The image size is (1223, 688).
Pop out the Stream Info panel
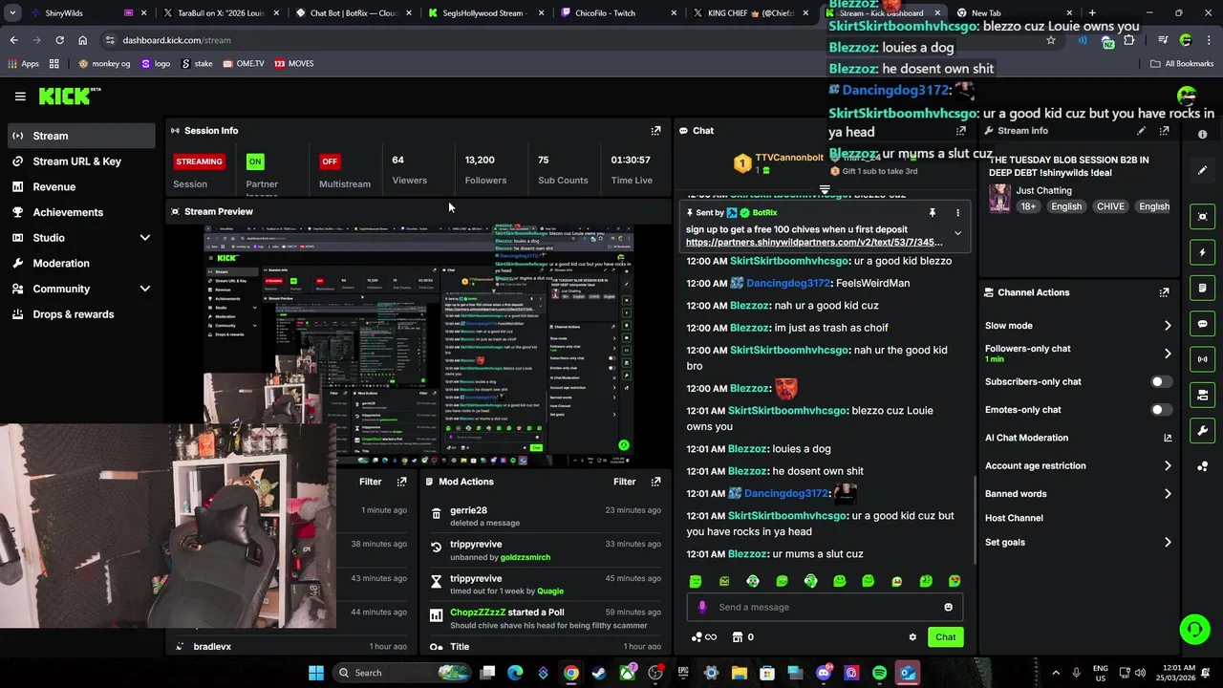coord(1164,131)
